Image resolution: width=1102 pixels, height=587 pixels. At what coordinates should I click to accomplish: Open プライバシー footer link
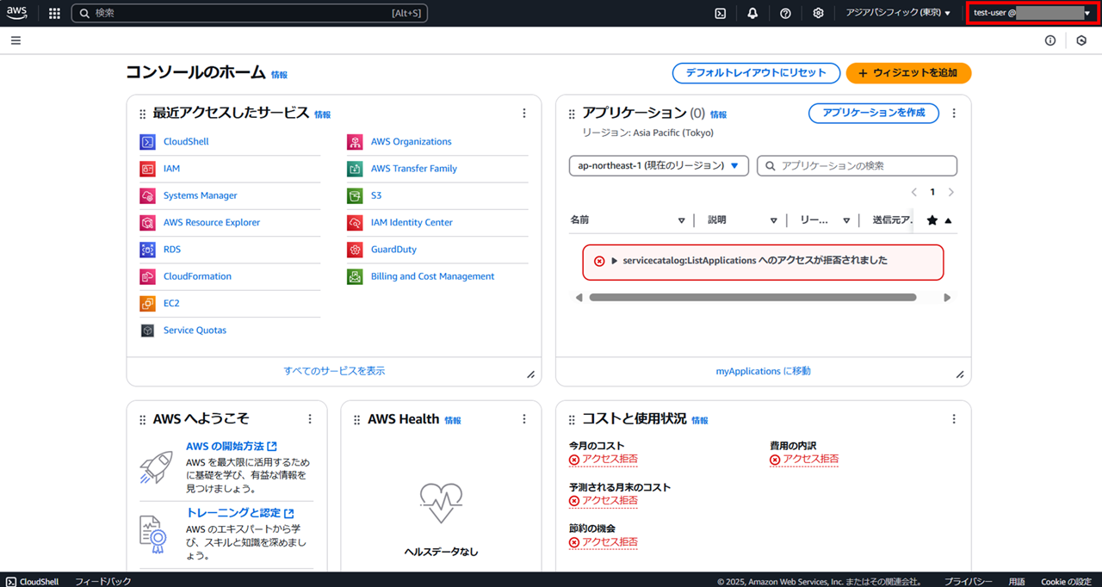968,582
